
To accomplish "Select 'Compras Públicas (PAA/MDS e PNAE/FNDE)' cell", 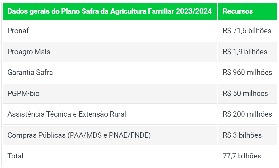I will 109,135.
